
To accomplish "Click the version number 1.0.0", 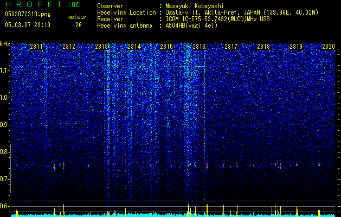I will coord(74,4).
